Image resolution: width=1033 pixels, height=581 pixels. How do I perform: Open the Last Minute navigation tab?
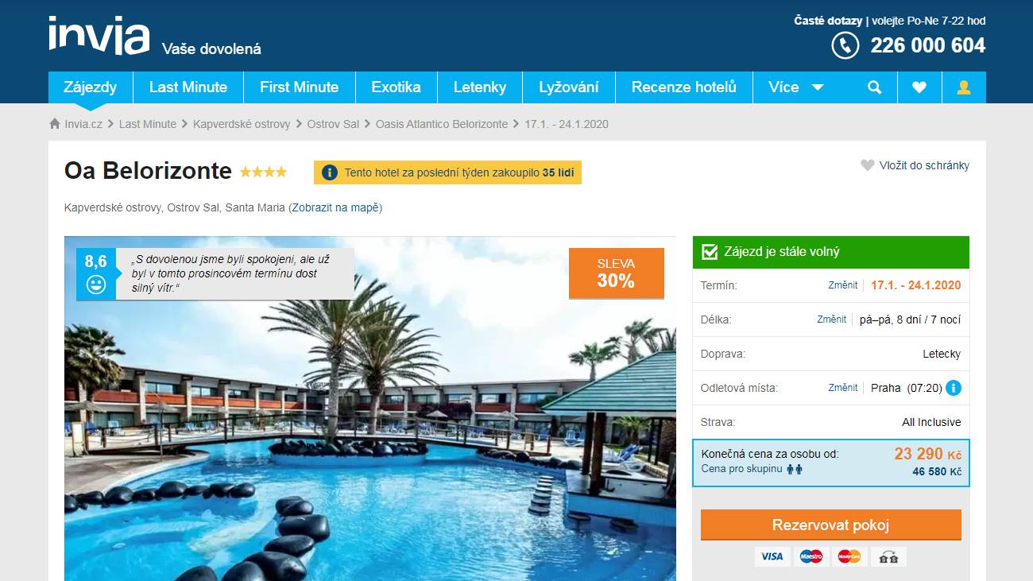[x=188, y=87]
